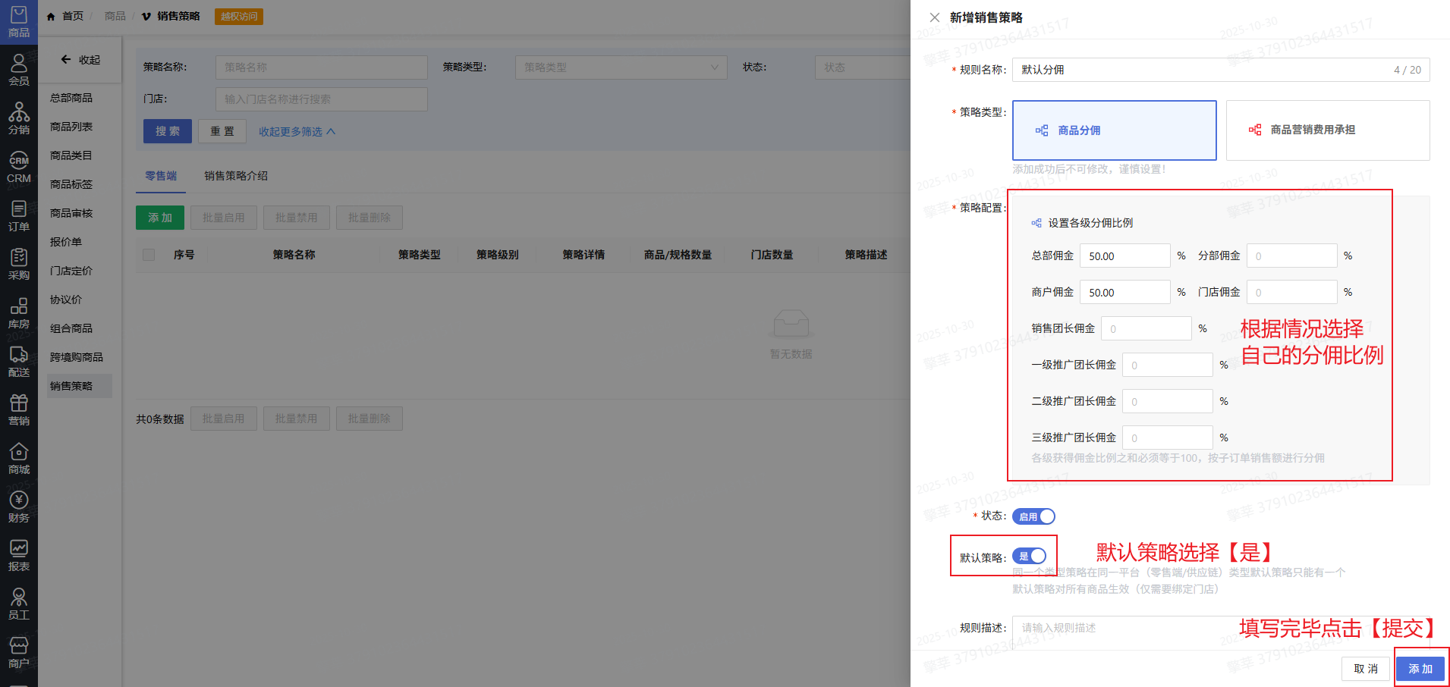Open the 订单 orders sidebar icon
This screenshot has height=687, width=1450.
pos(19,215)
